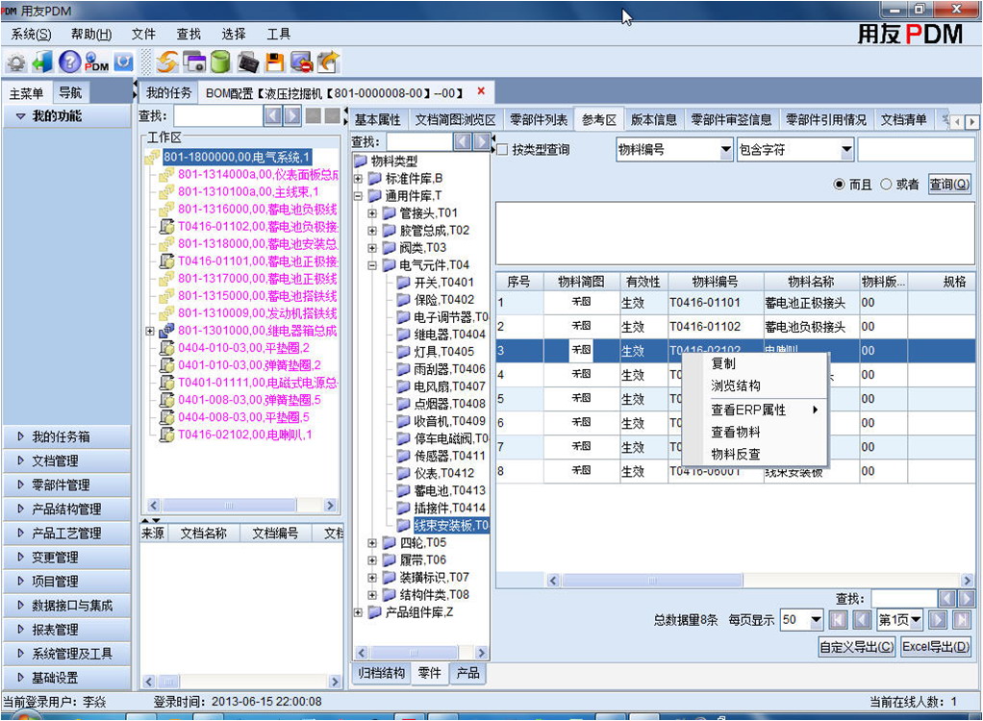
Task: Open system settings gear icon in toolbar
Action: (x=15, y=62)
